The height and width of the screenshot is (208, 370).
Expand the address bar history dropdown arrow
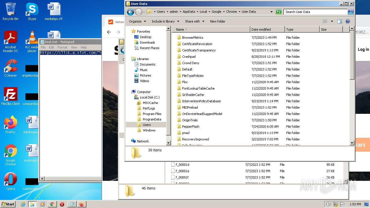(x=271, y=12)
